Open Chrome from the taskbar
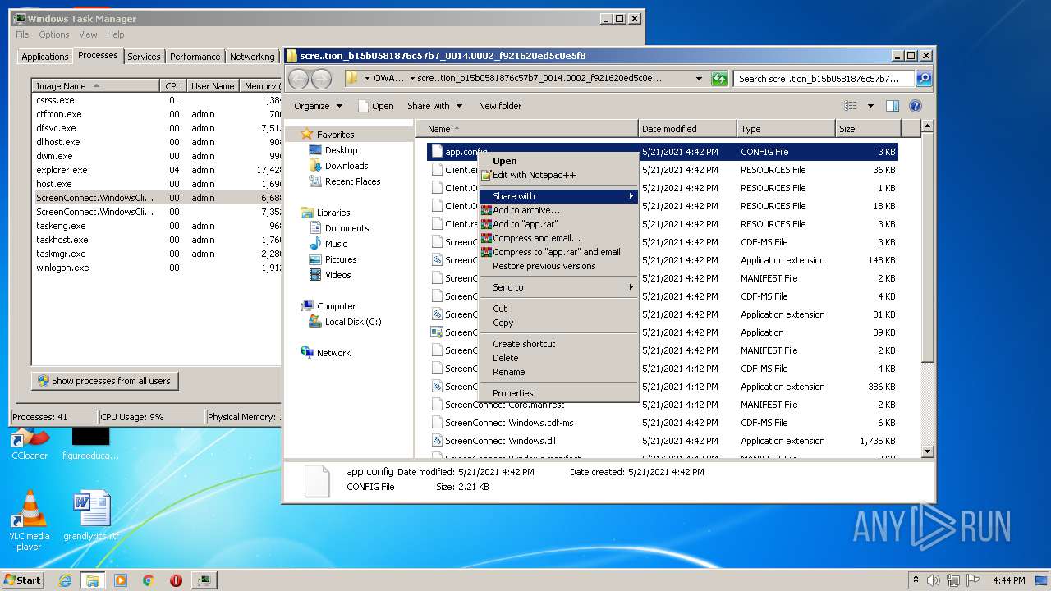The height and width of the screenshot is (591, 1051). point(149,580)
